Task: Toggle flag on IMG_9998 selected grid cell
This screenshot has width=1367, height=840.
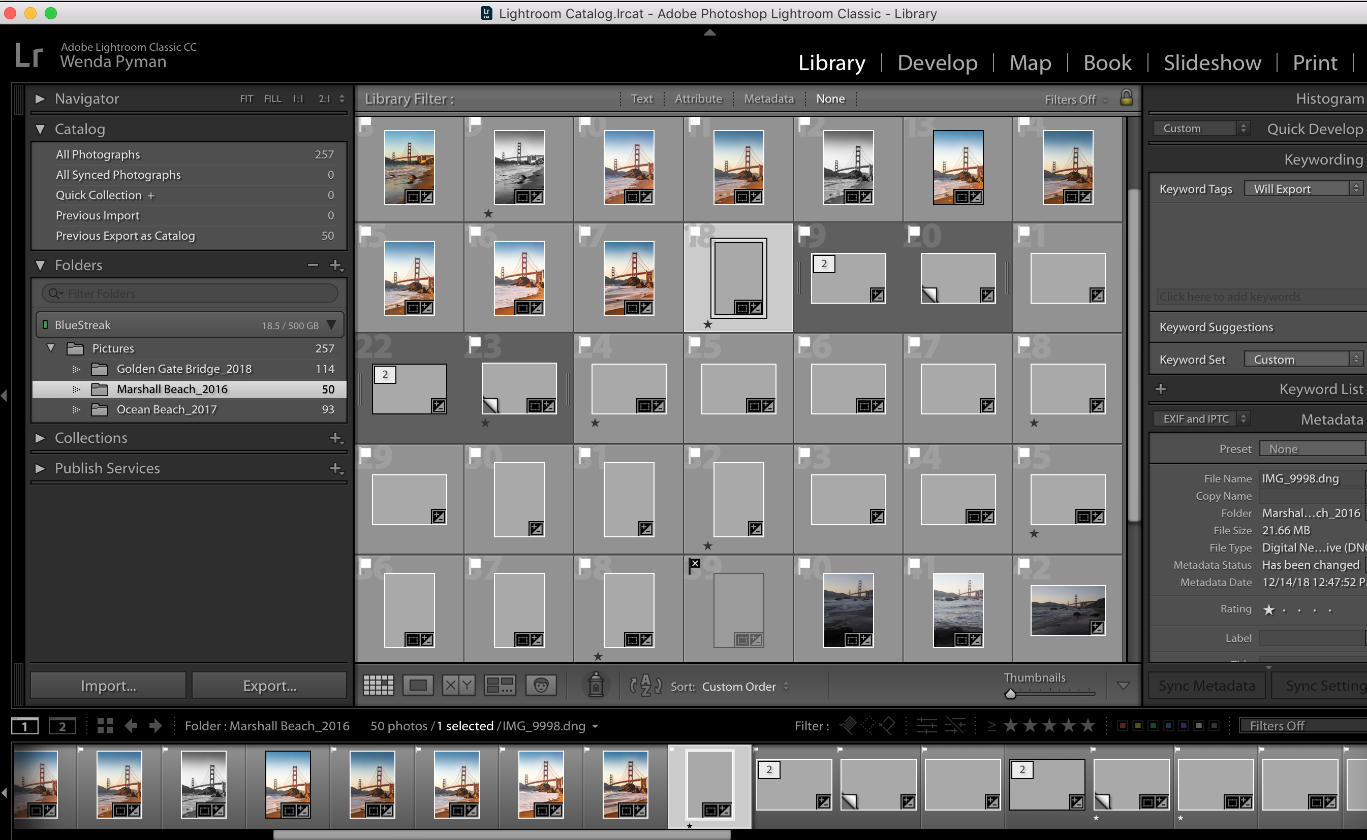Action: [694, 232]
